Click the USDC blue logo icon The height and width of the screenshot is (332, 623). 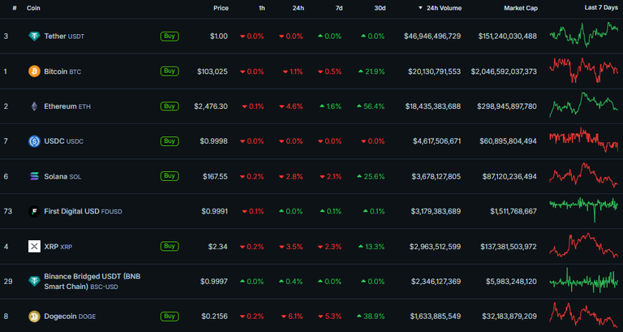34,141
